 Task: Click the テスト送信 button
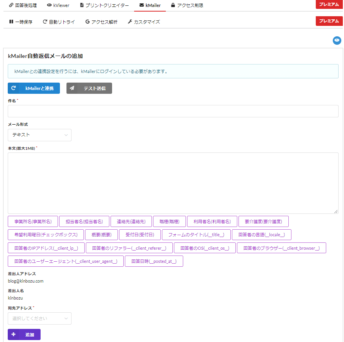(x=89, y=88)
